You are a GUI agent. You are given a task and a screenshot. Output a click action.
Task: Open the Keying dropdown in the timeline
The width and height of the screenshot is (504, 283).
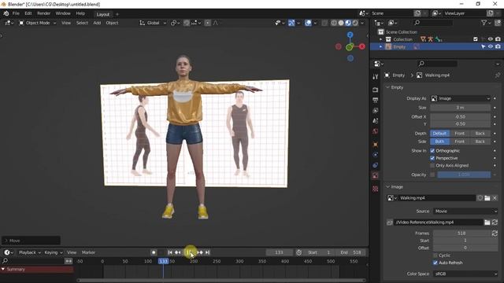click(x=54, y=252)
